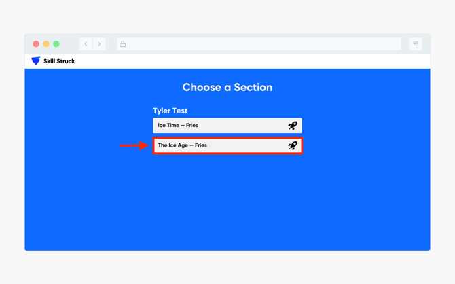The height and width of the screenshot is (284, 455).
Task: Click the Skill Struck logo icon
Action: 36,61
